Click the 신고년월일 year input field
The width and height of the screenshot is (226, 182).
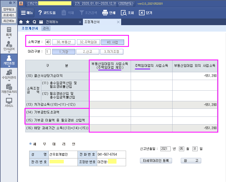click(x=165, y=149)
